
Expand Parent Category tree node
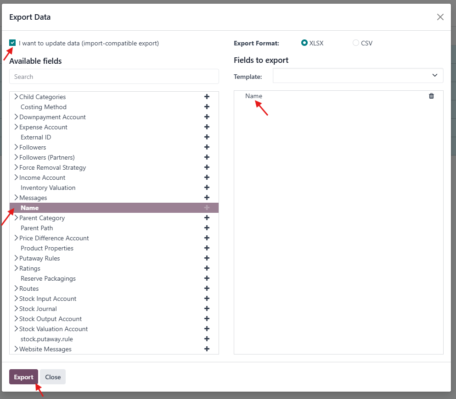click(16, 218)
